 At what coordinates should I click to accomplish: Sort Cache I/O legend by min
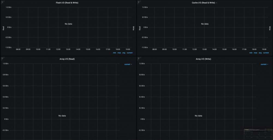pyautogui.click(x=251, y=53)
